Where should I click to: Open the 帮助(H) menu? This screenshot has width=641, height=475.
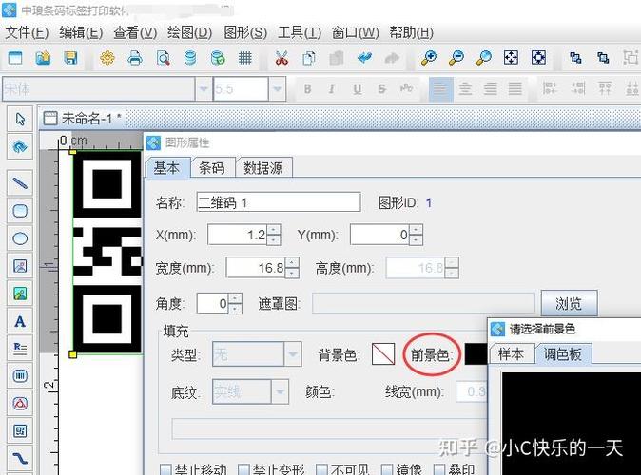411,32
